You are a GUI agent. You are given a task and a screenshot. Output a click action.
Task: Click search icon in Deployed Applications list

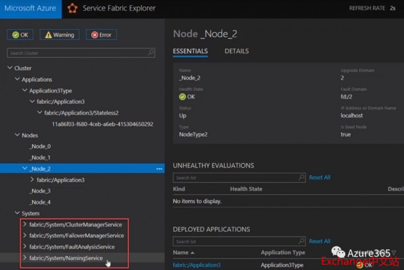pyautogui.click(x=301, y=242)
